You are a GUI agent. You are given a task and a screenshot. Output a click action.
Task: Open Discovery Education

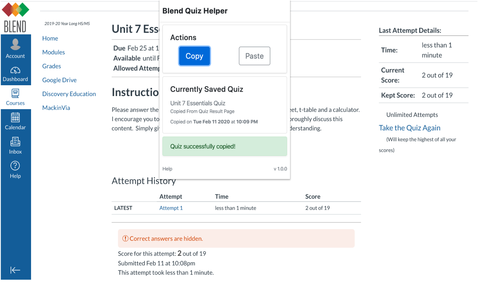[x=69, y=94]
